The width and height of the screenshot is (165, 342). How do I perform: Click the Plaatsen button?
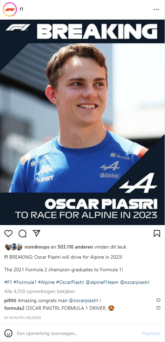pos(151,333)
